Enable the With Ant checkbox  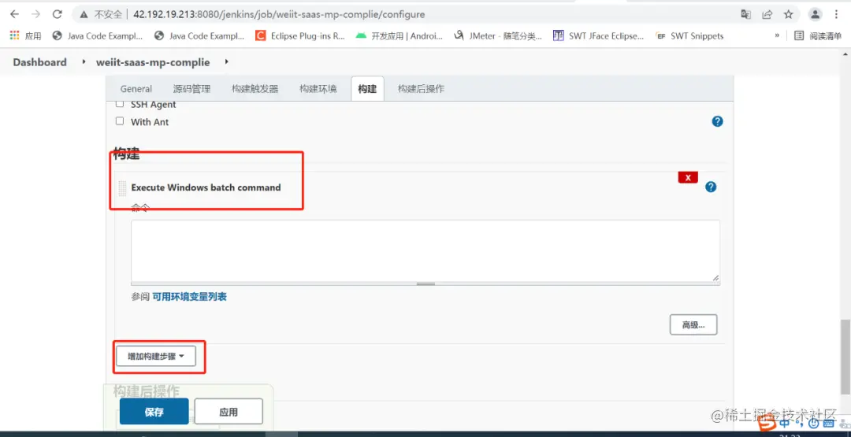tap(120, 121)
